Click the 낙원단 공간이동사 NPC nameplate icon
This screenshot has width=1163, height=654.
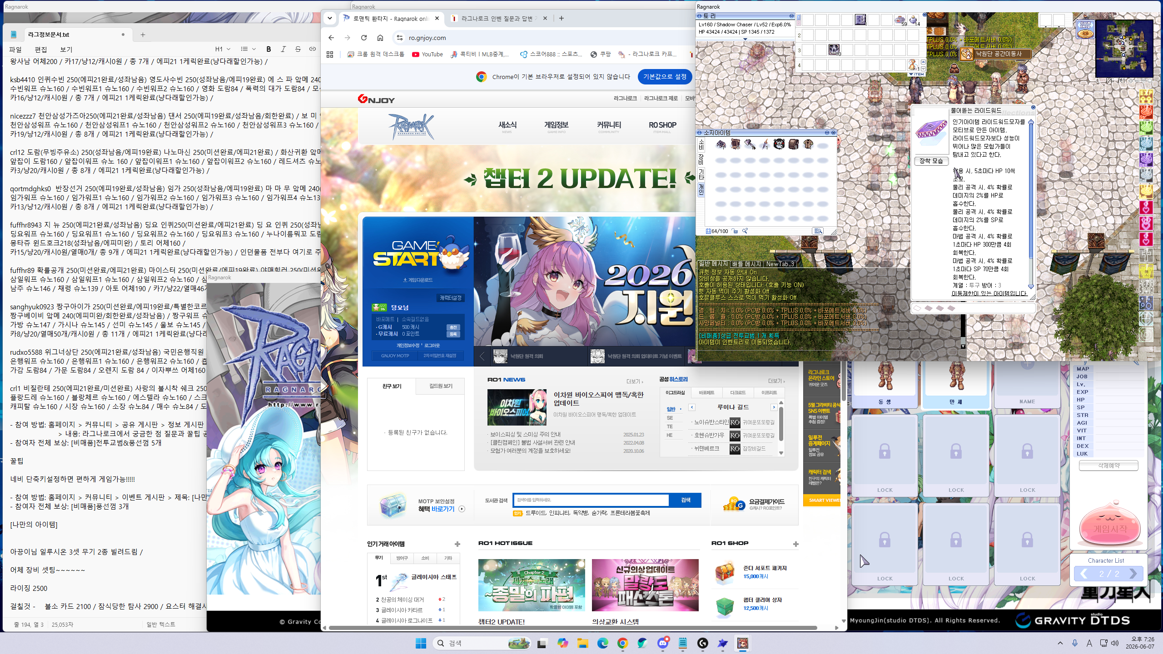(x=967, y=54)
